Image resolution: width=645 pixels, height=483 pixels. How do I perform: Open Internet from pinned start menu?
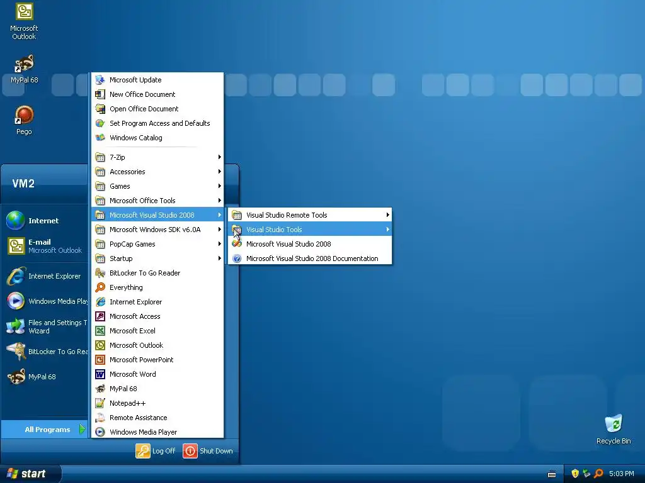pos(45,221)
